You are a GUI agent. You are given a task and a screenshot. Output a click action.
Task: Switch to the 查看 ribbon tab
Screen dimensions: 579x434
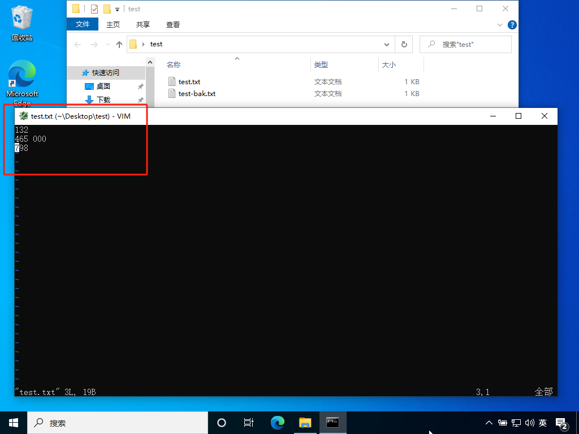[x=173, y=24]
